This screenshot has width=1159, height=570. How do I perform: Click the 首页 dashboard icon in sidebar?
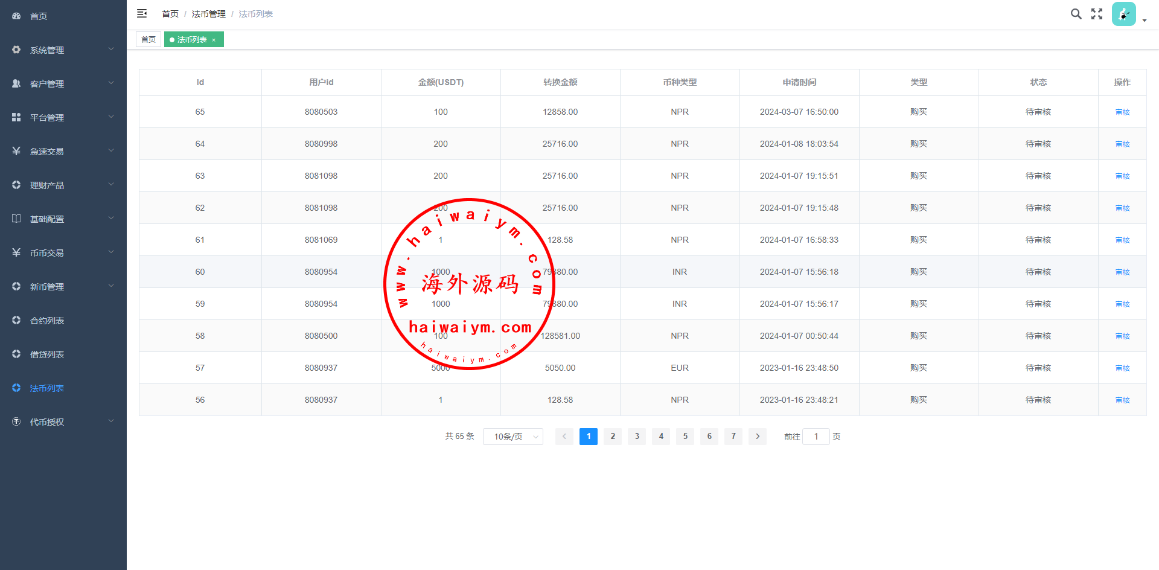point(16,16)
